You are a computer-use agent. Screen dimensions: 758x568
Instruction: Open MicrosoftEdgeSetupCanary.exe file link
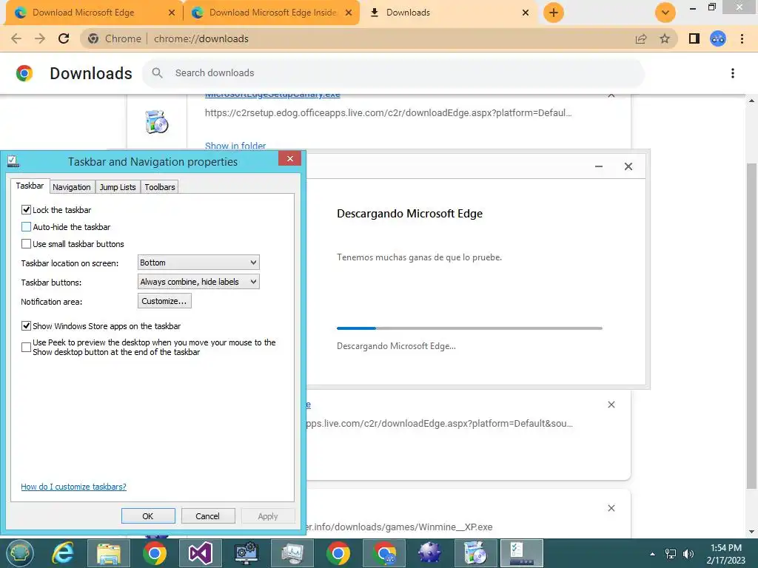tap(272, 95)
